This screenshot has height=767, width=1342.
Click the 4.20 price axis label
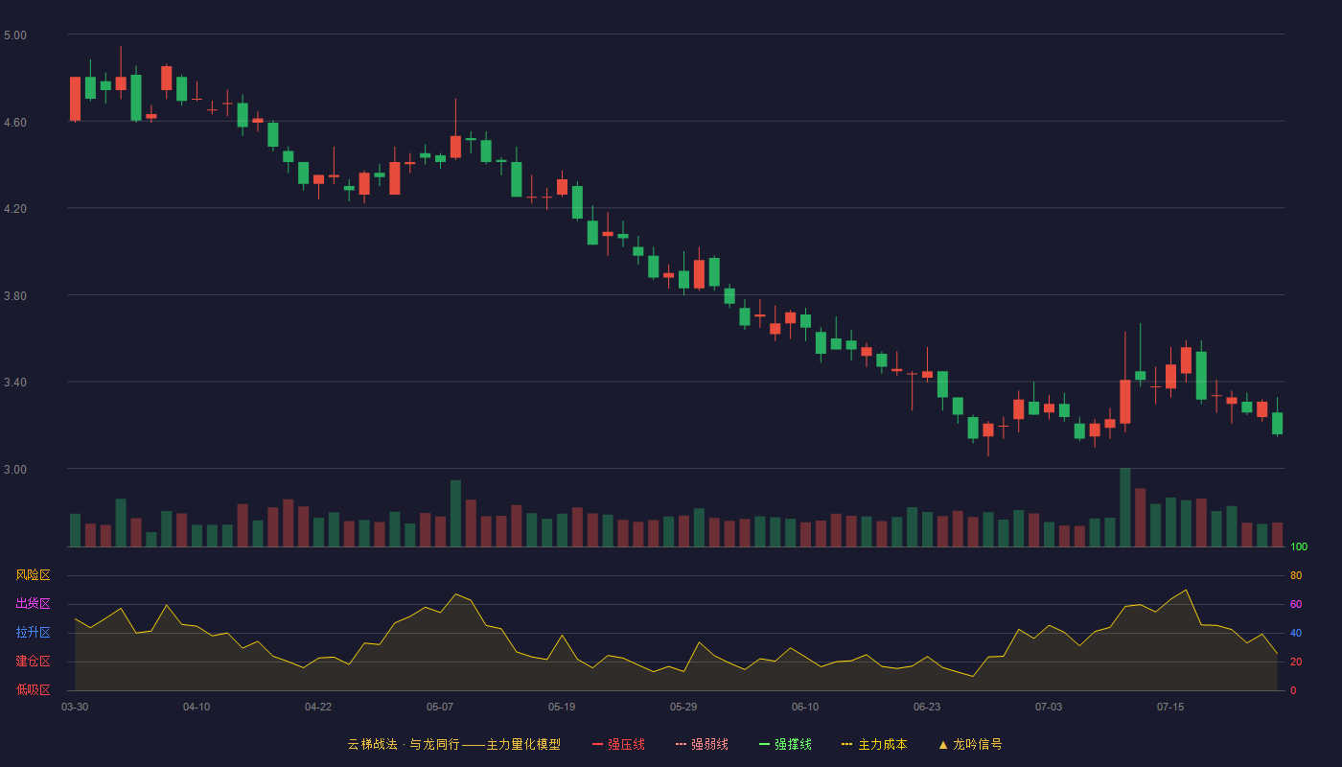pos(15,209)
